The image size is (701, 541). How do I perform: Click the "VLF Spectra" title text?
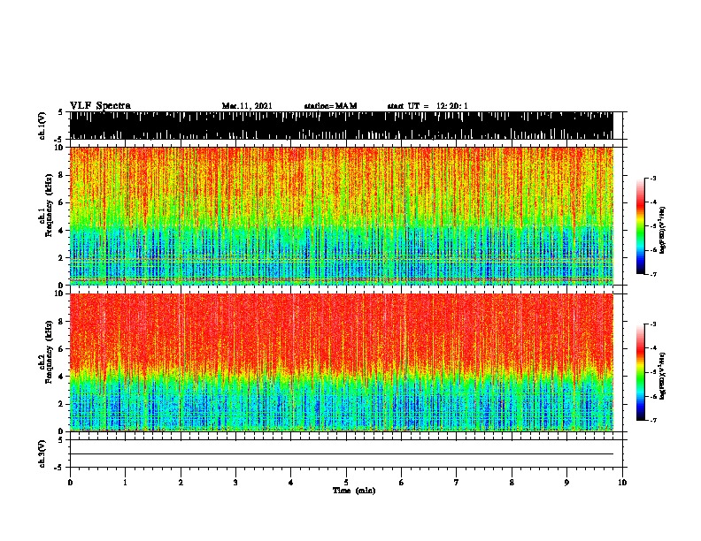coord(100,106)
